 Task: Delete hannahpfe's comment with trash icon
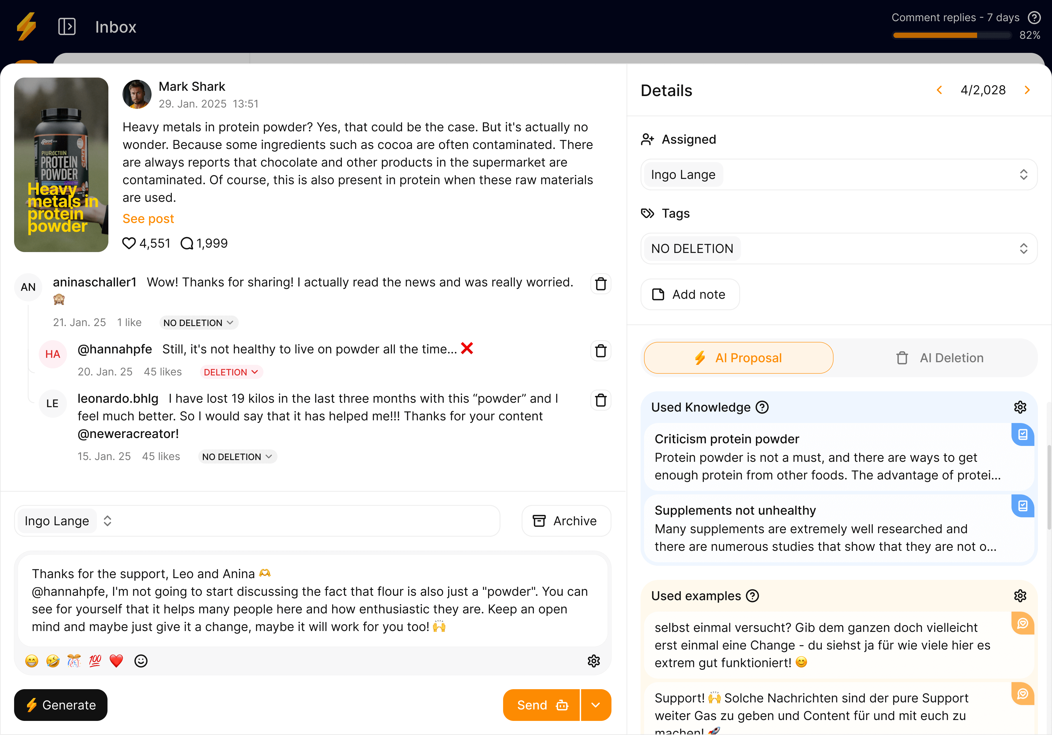click(x=601, y=351)
